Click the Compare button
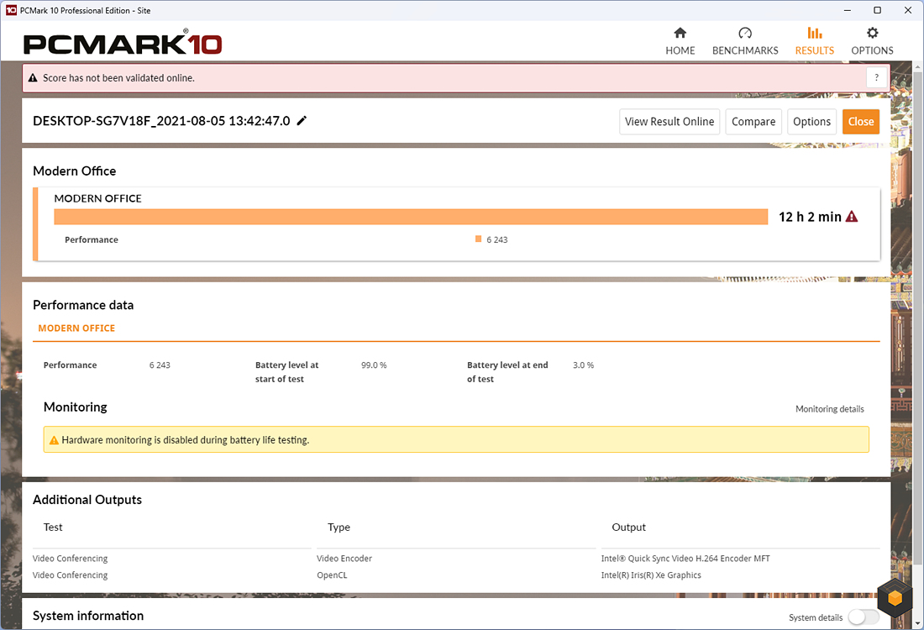924x630 pixels. [753, 122]
